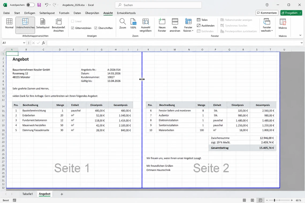Expand the formula bar
This screenshot has height=203, width=305.
point(302,43)
